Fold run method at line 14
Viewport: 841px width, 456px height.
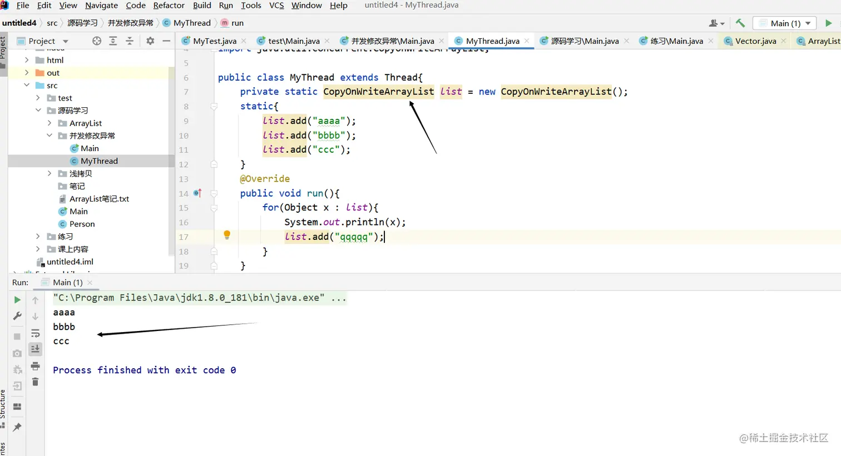(x=214, y=193)
